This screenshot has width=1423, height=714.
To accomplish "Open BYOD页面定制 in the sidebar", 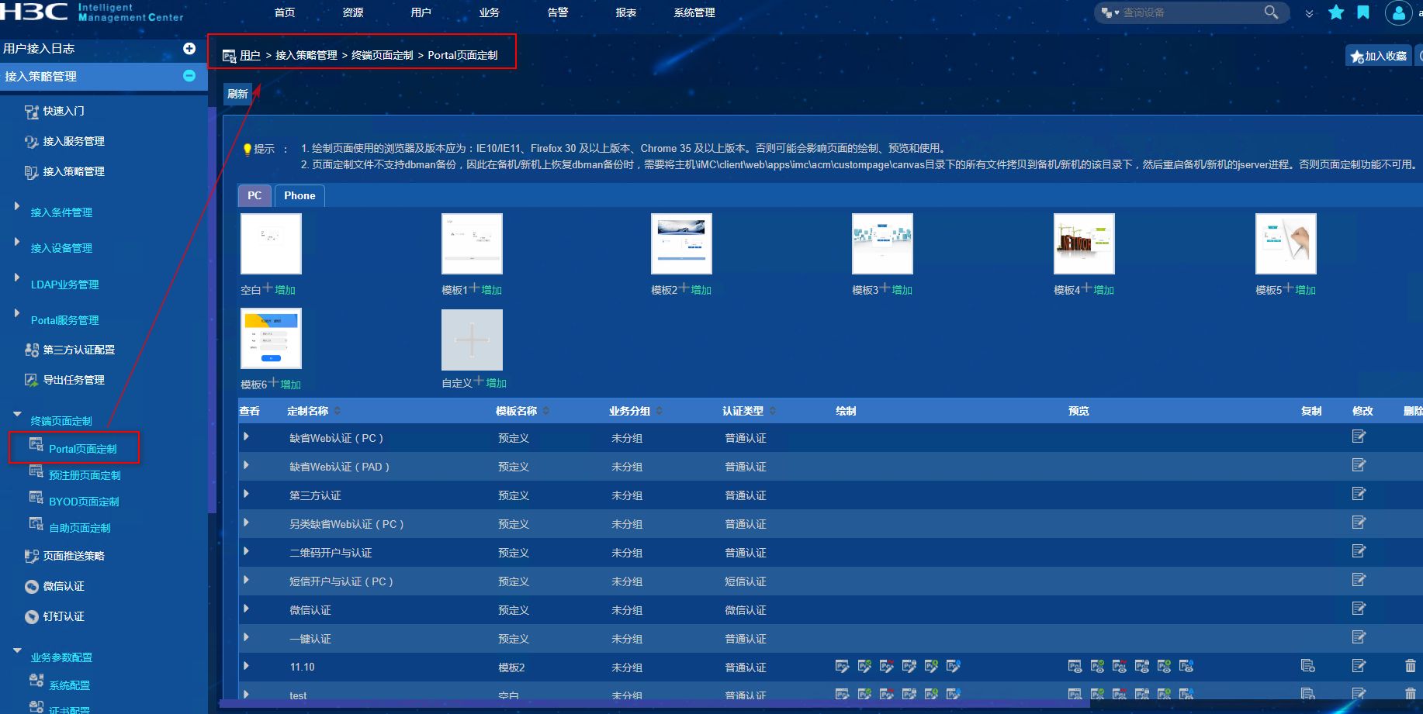I will tap(84, 502).
